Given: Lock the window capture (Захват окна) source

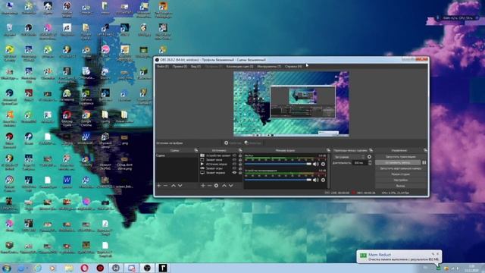Looking at the screenshot, I should pyautogui.click(x=240, y=160).
